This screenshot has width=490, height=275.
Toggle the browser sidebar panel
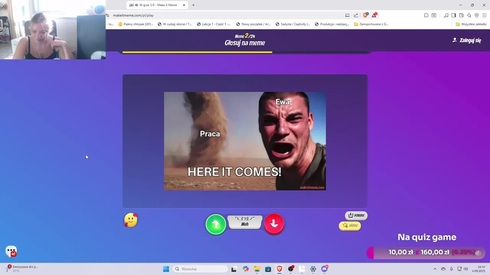tap(454, 15)
